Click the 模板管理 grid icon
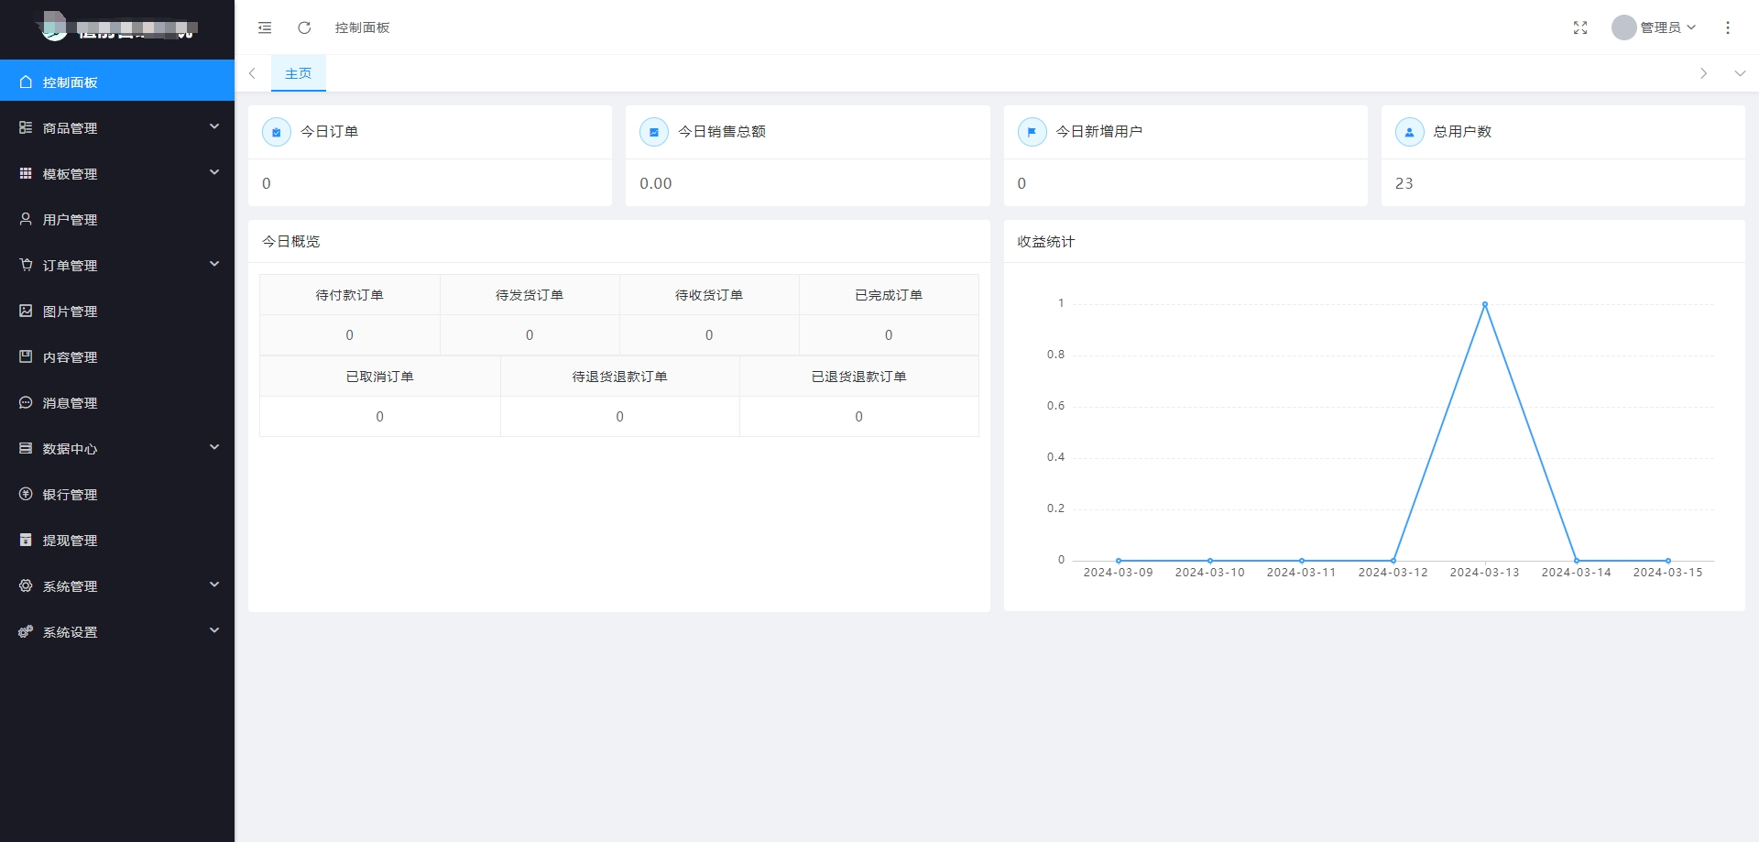Viewport: 1759px width, 842px height. click(26, 173)
